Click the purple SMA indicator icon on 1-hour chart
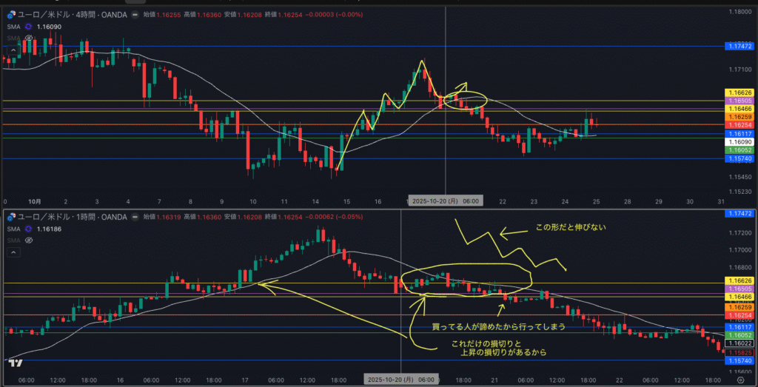 click(x=28, y=229)
